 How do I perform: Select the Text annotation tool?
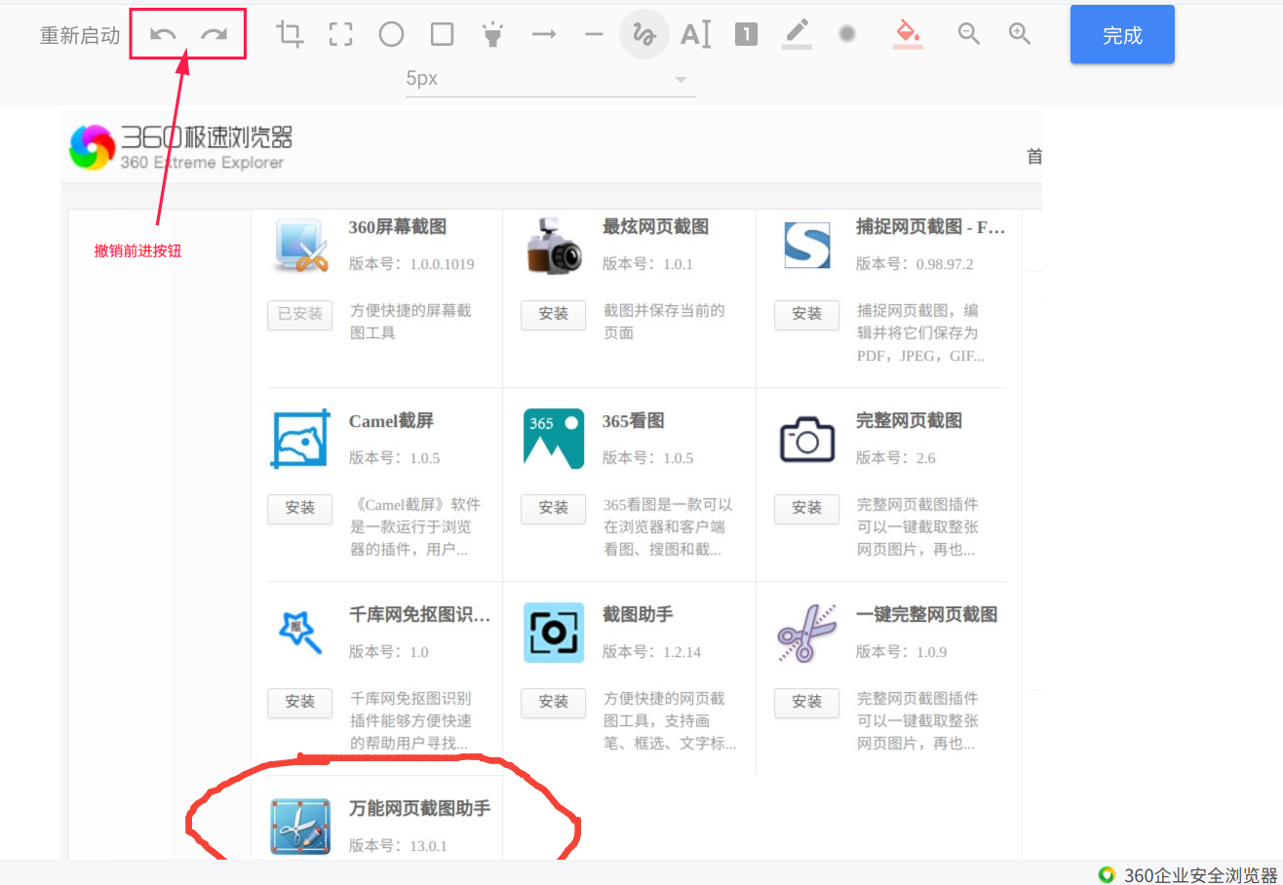pyautogui.click(x=695, y=35)
